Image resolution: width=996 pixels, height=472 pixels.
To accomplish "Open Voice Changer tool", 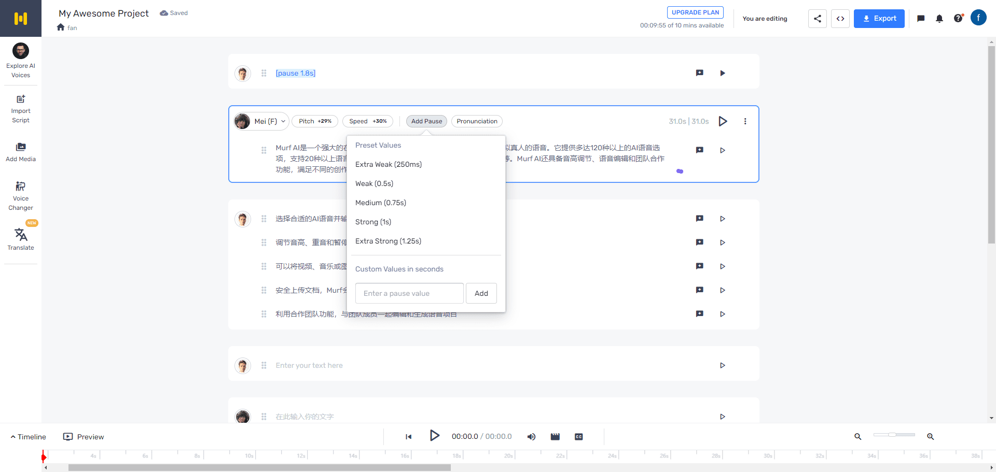I will [x=21, y=196].
